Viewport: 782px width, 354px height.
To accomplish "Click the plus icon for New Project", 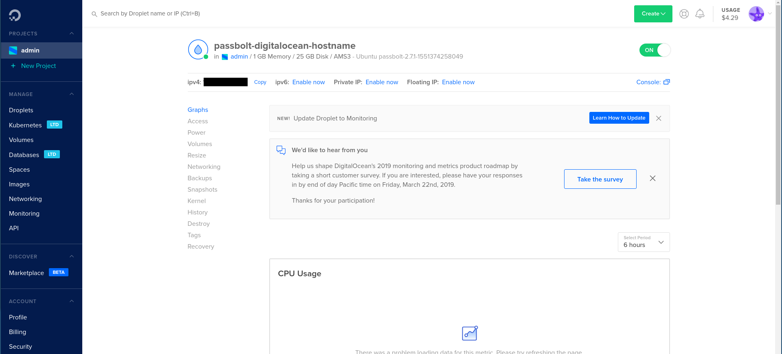I will (x=13, y=66).
